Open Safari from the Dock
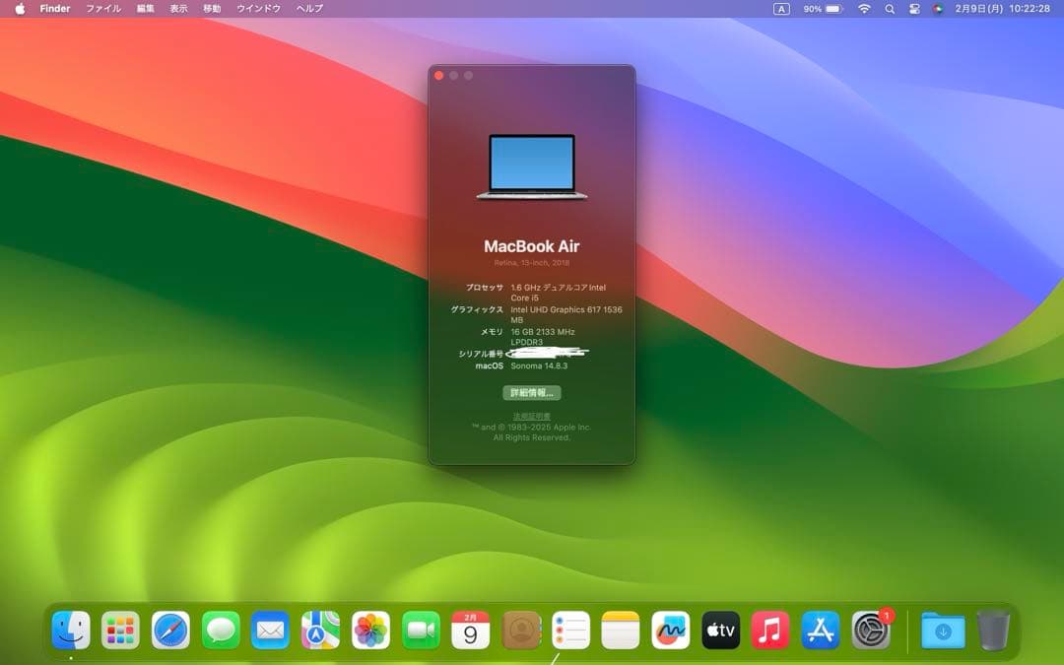 click(170, 628)
